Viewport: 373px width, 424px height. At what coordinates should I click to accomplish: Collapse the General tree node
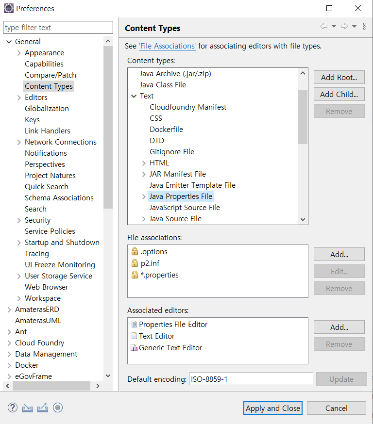[x=9, y=42]
